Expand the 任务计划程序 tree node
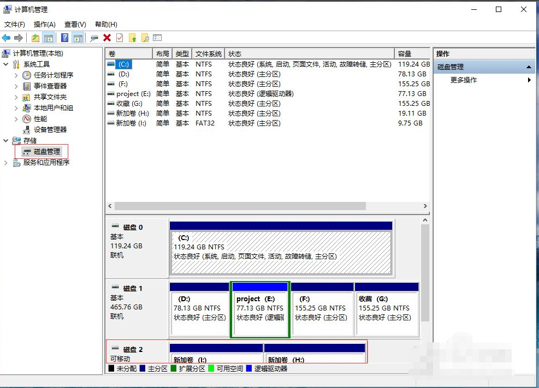 pos(16,75)
